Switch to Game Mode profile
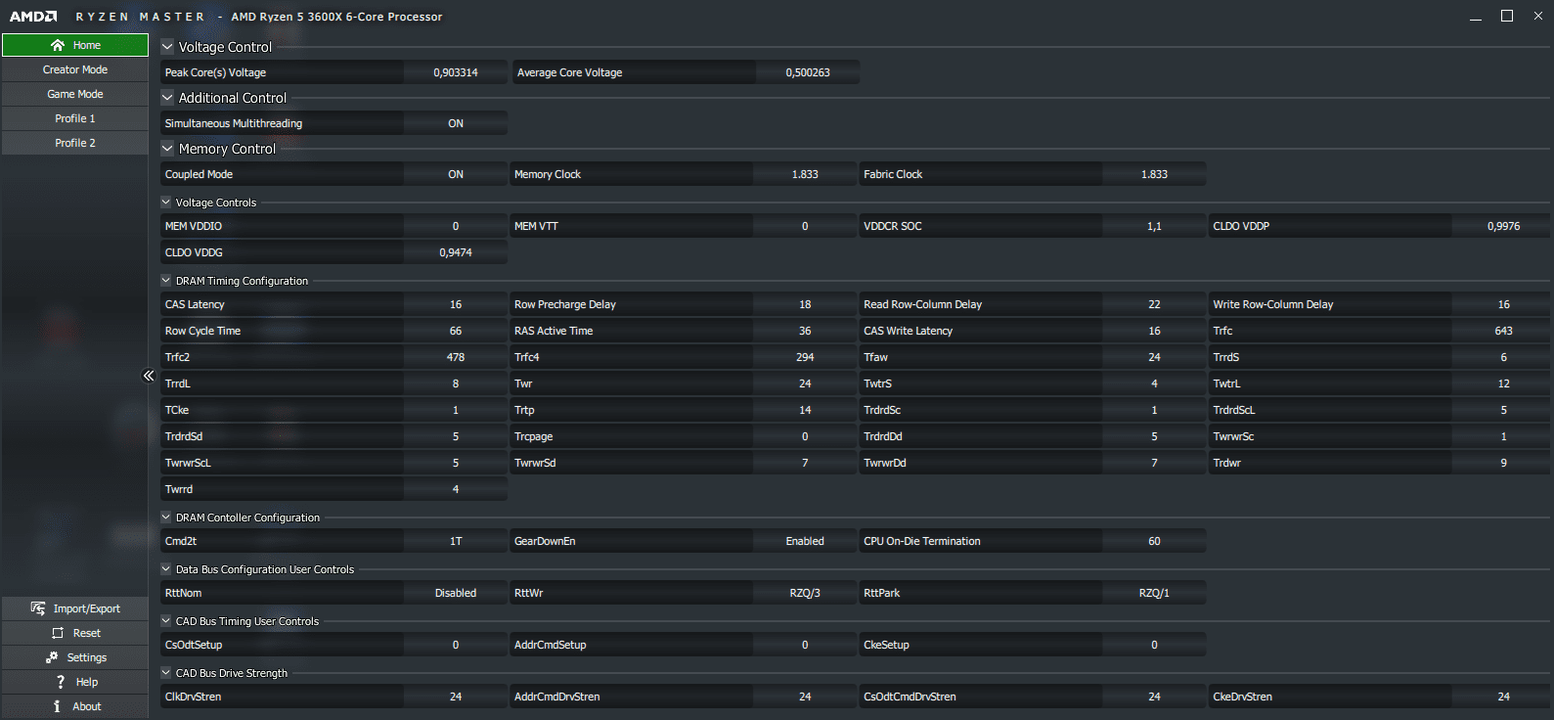Viewport: 1554px width, 720px height. 75,94
